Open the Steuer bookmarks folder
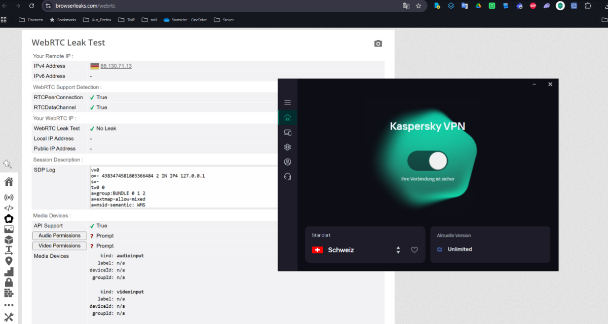608x324 pixels. pyautogui.click(x=223, y=20)
